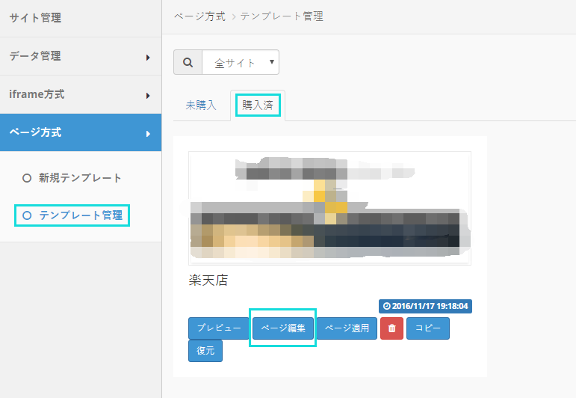Image resolution: width=576 pixels, height=398 pixels.
Task: Click the ページ編集 button
Action: (283, 328)
